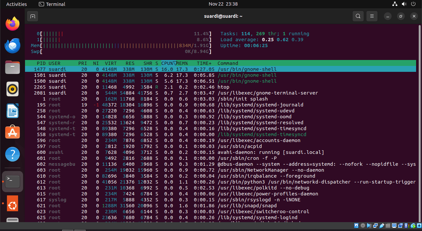Select the polkitd --no-debug row
422x231 pixels.
click(x=221, y=188)
